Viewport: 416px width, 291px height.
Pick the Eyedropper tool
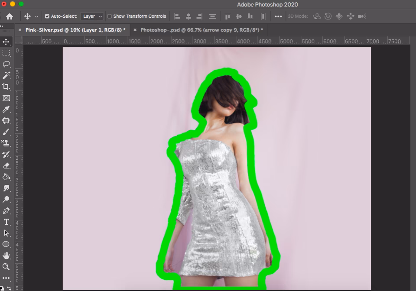[x=6, y=109]
